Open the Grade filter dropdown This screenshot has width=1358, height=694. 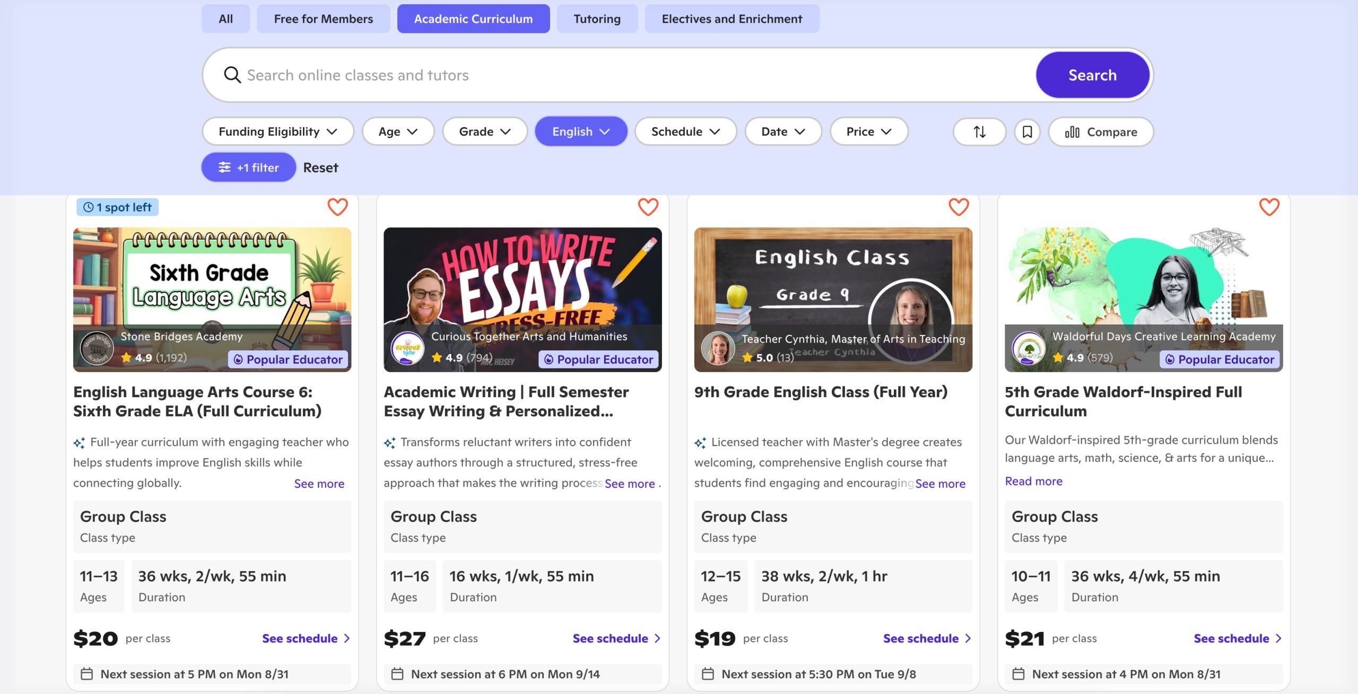coord(485,131)
